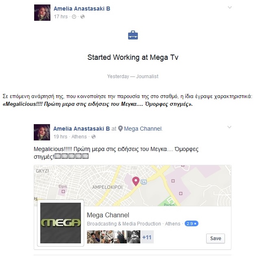Click the +11 more photos tile
The image size is (255, 256).
pos(147,237)
